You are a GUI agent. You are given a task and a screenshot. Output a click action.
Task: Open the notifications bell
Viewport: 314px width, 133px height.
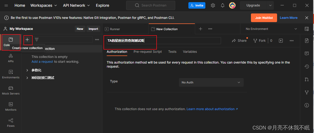(222, 5)
